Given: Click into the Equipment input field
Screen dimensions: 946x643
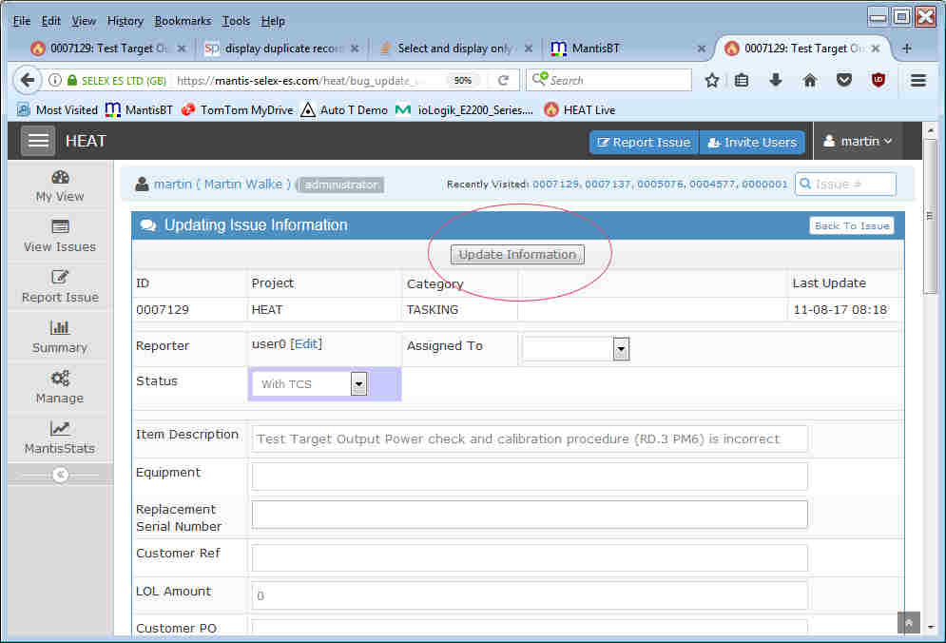Looking at the screenshot, I should (529, 477).
